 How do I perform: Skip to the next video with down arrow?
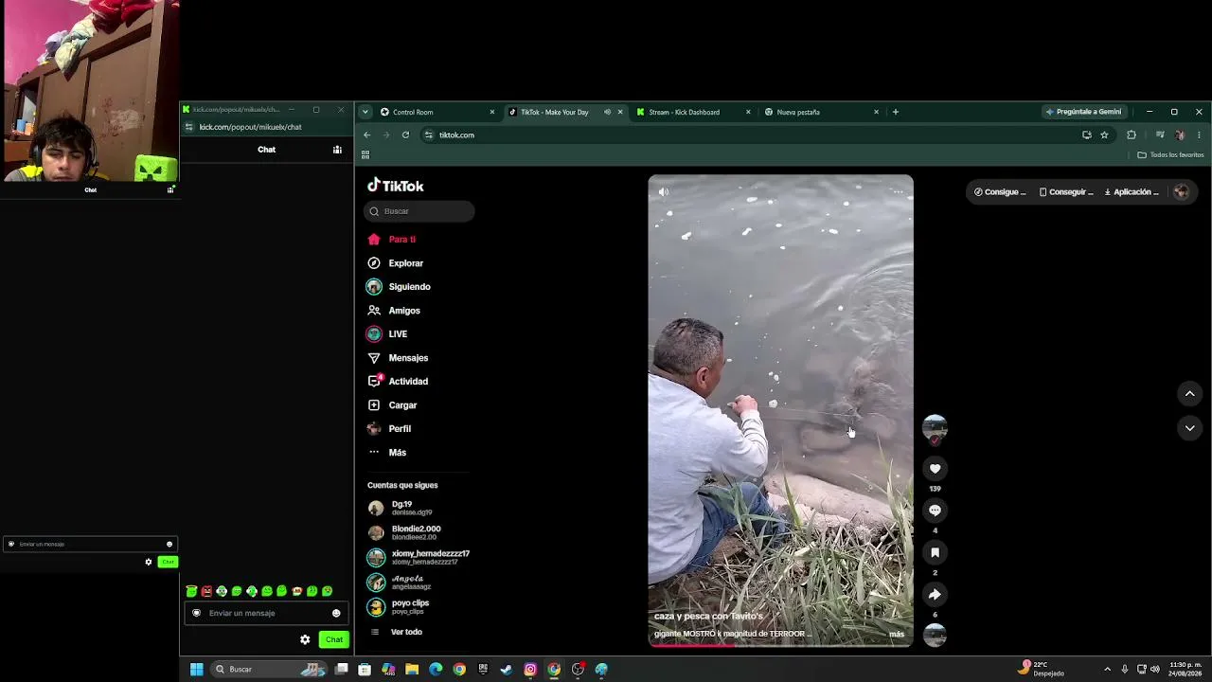click(x=1190, y=428)
